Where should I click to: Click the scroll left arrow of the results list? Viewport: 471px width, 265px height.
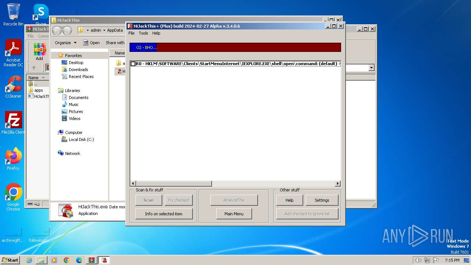(134, 184)
